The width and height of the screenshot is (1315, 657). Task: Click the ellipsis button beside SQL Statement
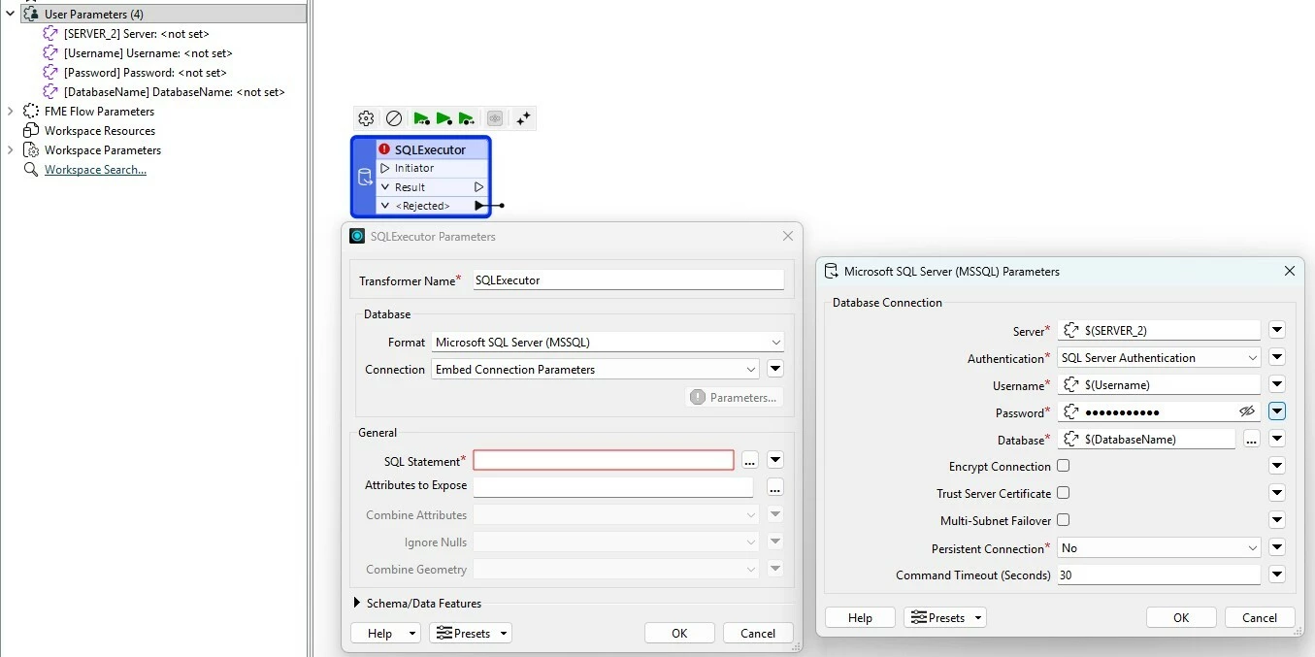tap(749, 460)
